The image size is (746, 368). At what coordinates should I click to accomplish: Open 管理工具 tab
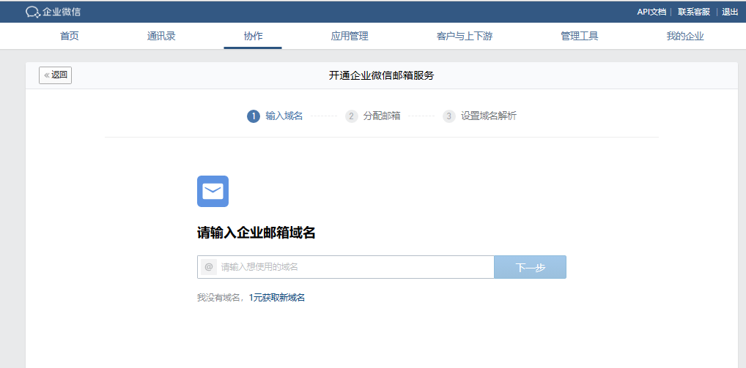580,36
